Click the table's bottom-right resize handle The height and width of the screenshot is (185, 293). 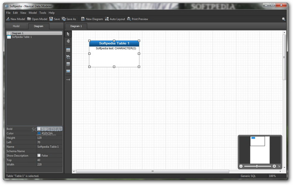pyautogui.click(x=139, y=66)
